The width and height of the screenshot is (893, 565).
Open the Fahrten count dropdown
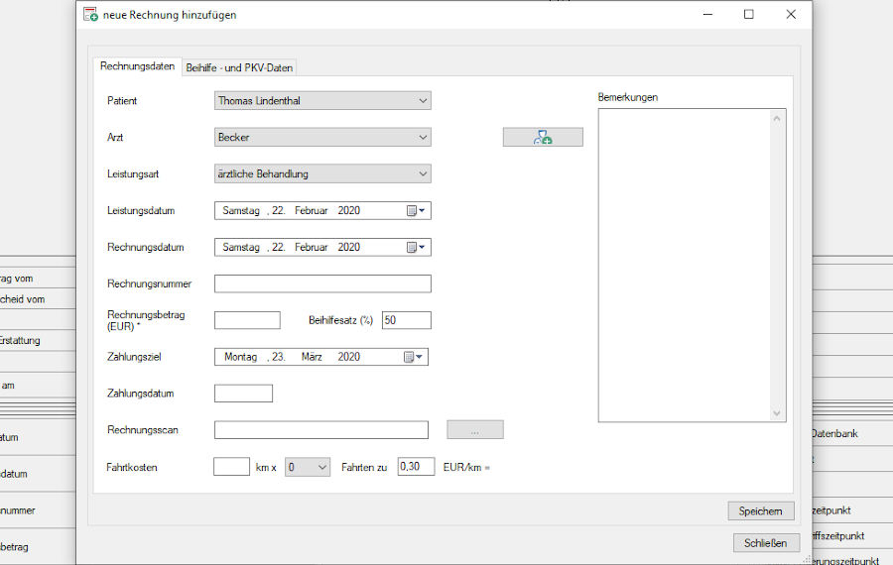(320, 467)
